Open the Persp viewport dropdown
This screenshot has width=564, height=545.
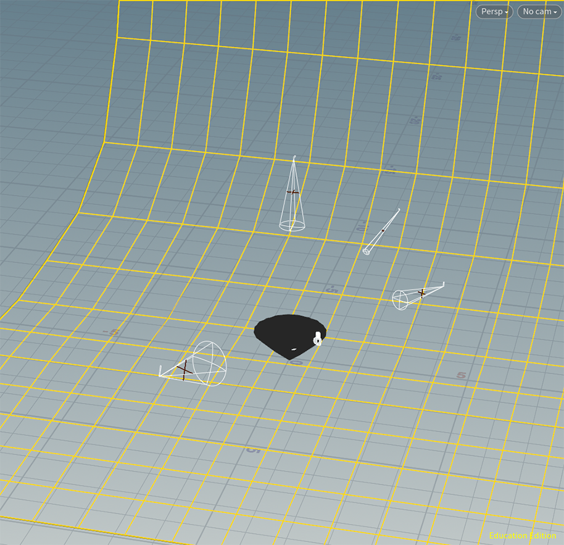pos(494,12)
